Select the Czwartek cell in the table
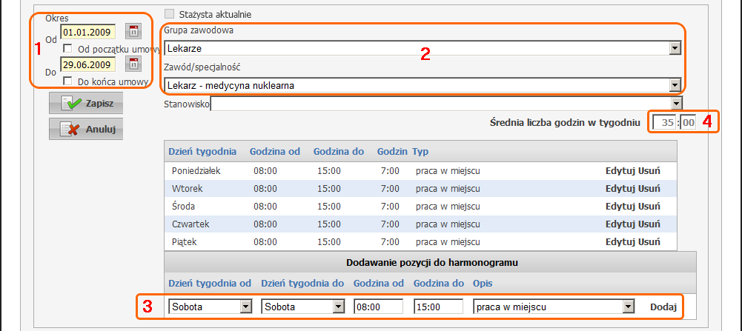The image size is (742, 331). [191, 224]
